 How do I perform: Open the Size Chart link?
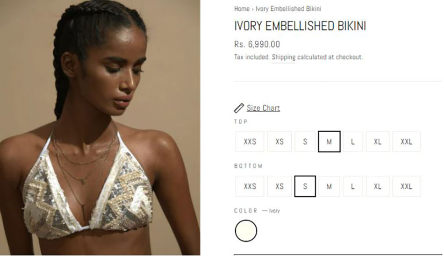[x=263, y=108]
